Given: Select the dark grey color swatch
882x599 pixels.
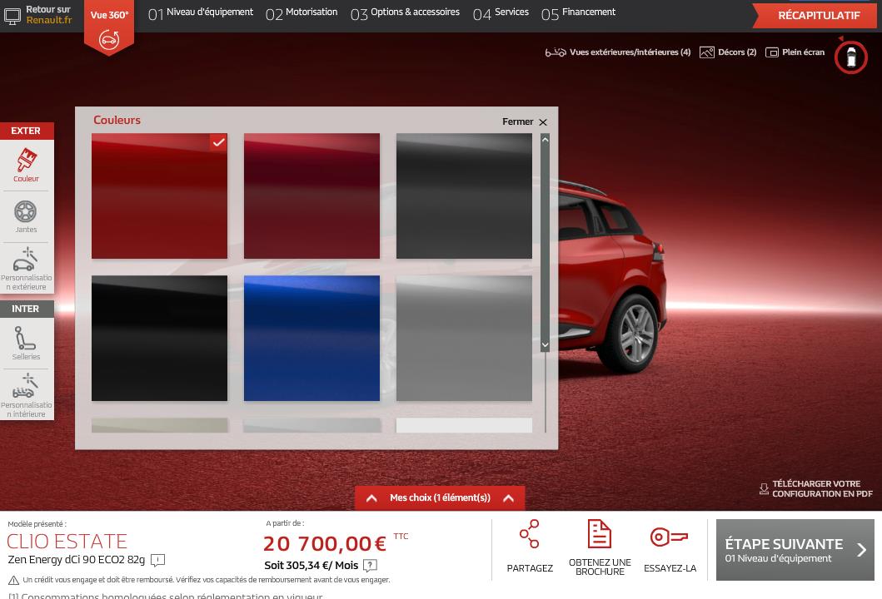Looking at the screenshot, I should [464, 196].
